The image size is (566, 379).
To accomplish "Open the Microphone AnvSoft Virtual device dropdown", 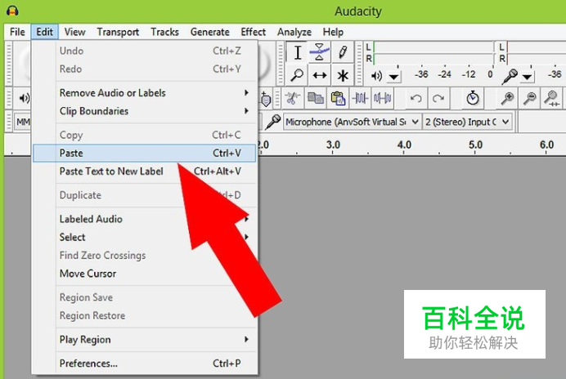I will pyautogui.click(x=352, y=122).
